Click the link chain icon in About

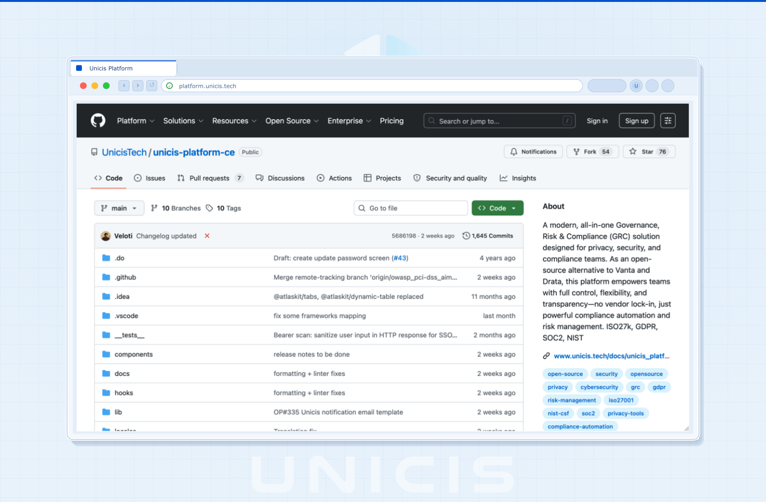(x=546, y=356)
